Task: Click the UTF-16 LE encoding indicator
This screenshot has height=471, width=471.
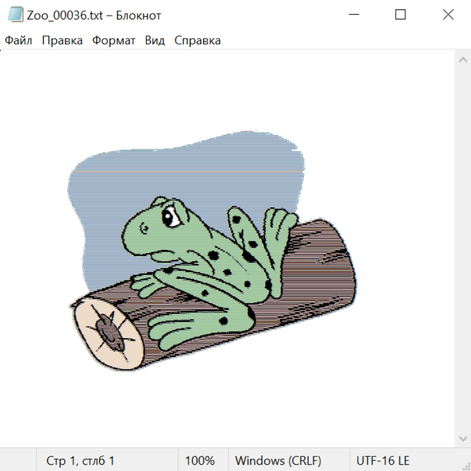Action: pyautogui.click(x=383, y=461)
